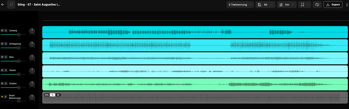The image size is (349, 109).
Task: Click the Export button
Action: [x=333, y=5]
